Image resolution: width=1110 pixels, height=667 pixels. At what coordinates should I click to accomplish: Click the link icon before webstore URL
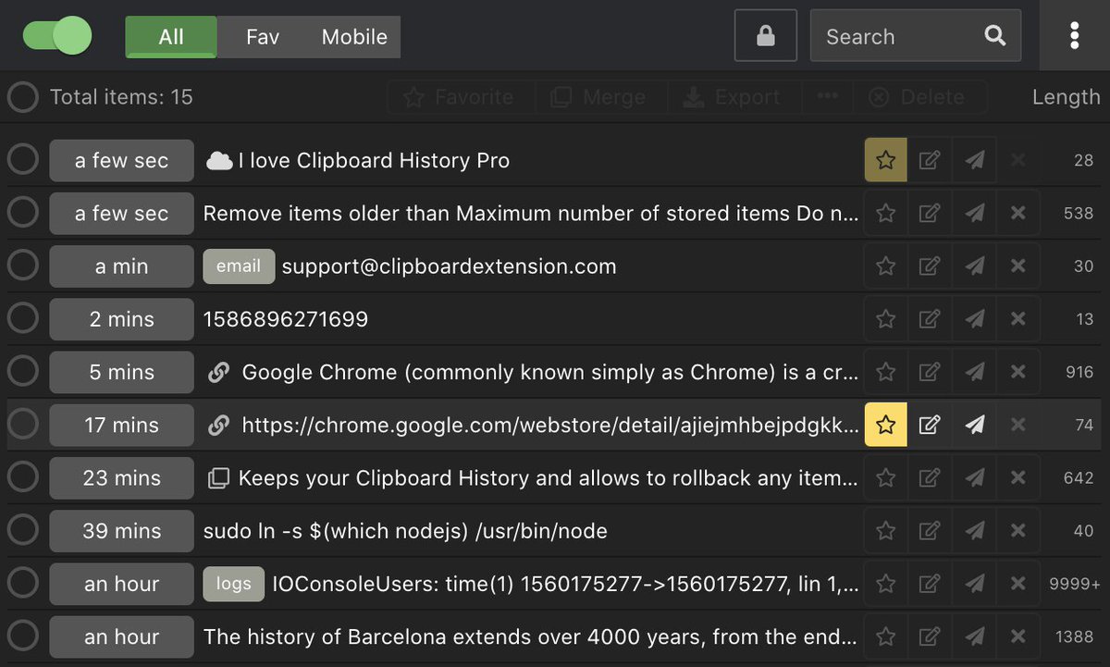(218, 426)
